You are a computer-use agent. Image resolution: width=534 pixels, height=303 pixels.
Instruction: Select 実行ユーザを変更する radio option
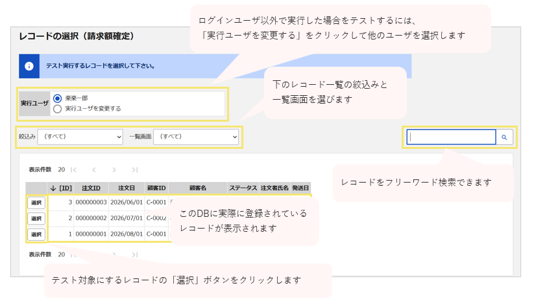point(57,109)
